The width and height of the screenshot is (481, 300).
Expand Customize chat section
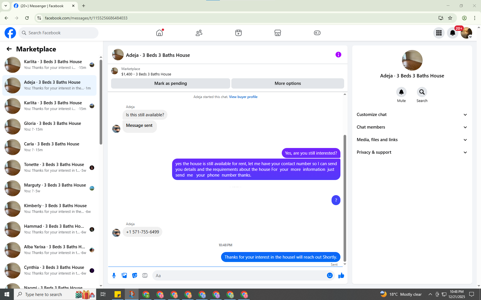click(x=412, y=115)
